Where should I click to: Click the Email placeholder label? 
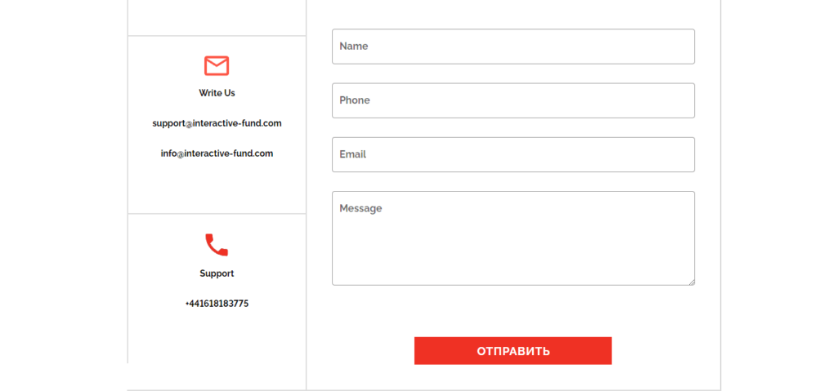tap(353, 155)
